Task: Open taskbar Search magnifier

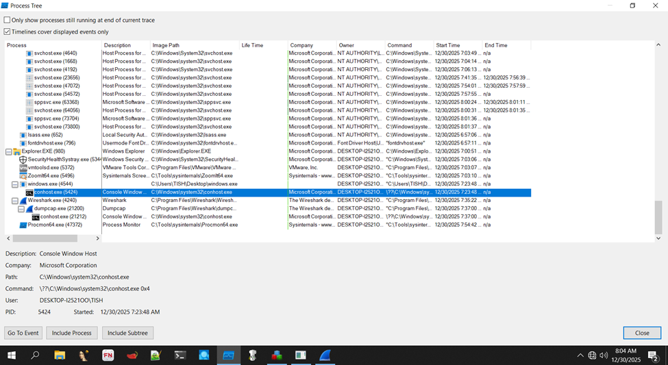Action: 36,355
